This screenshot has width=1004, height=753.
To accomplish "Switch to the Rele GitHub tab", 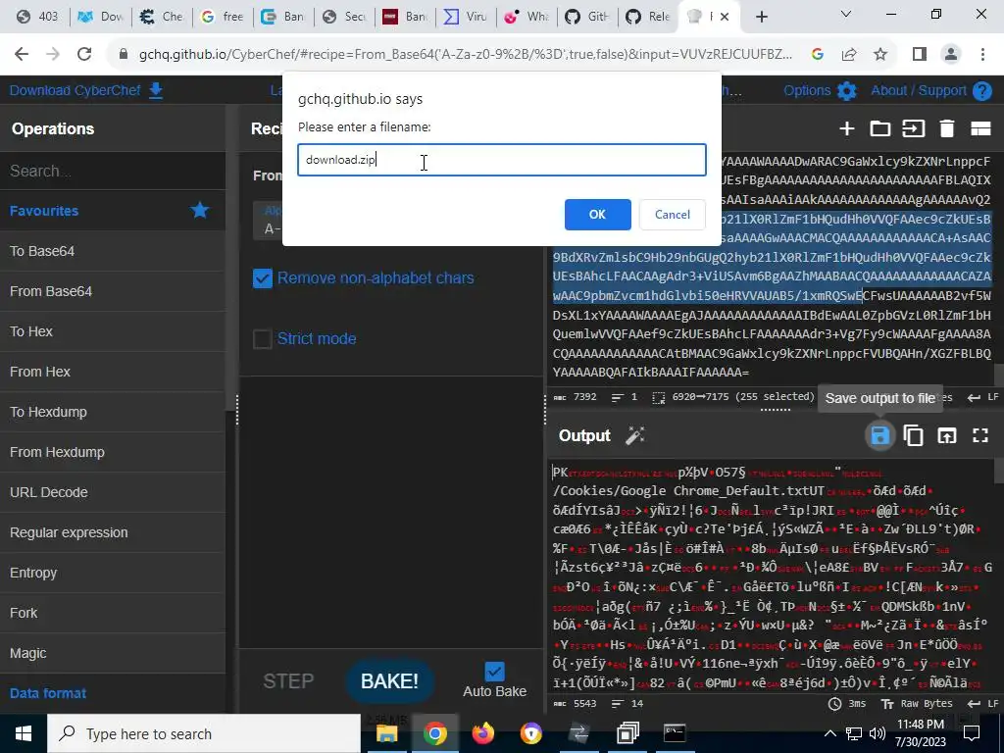I will tap(647, 17).
